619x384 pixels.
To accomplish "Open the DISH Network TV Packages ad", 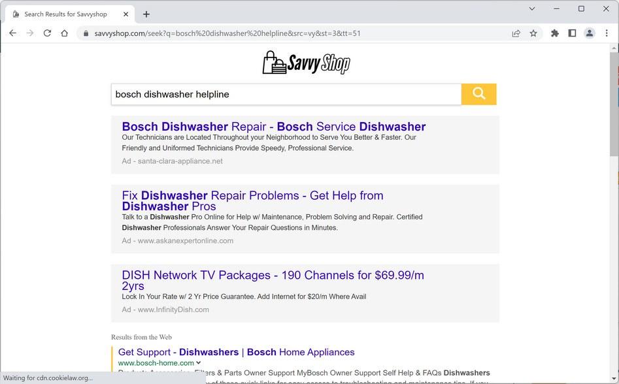I will coord(273,280).
